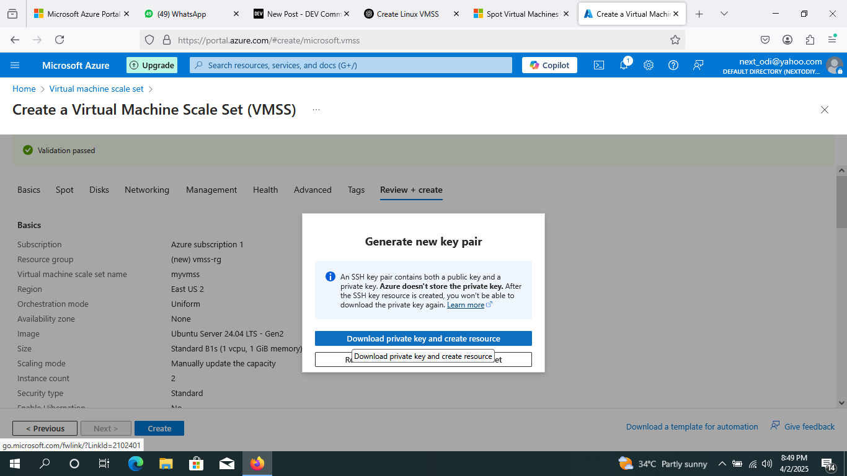Click the 'myvmss' scale set name value
The height and width of the screenshot is (476, 847).
coord(185,274)
